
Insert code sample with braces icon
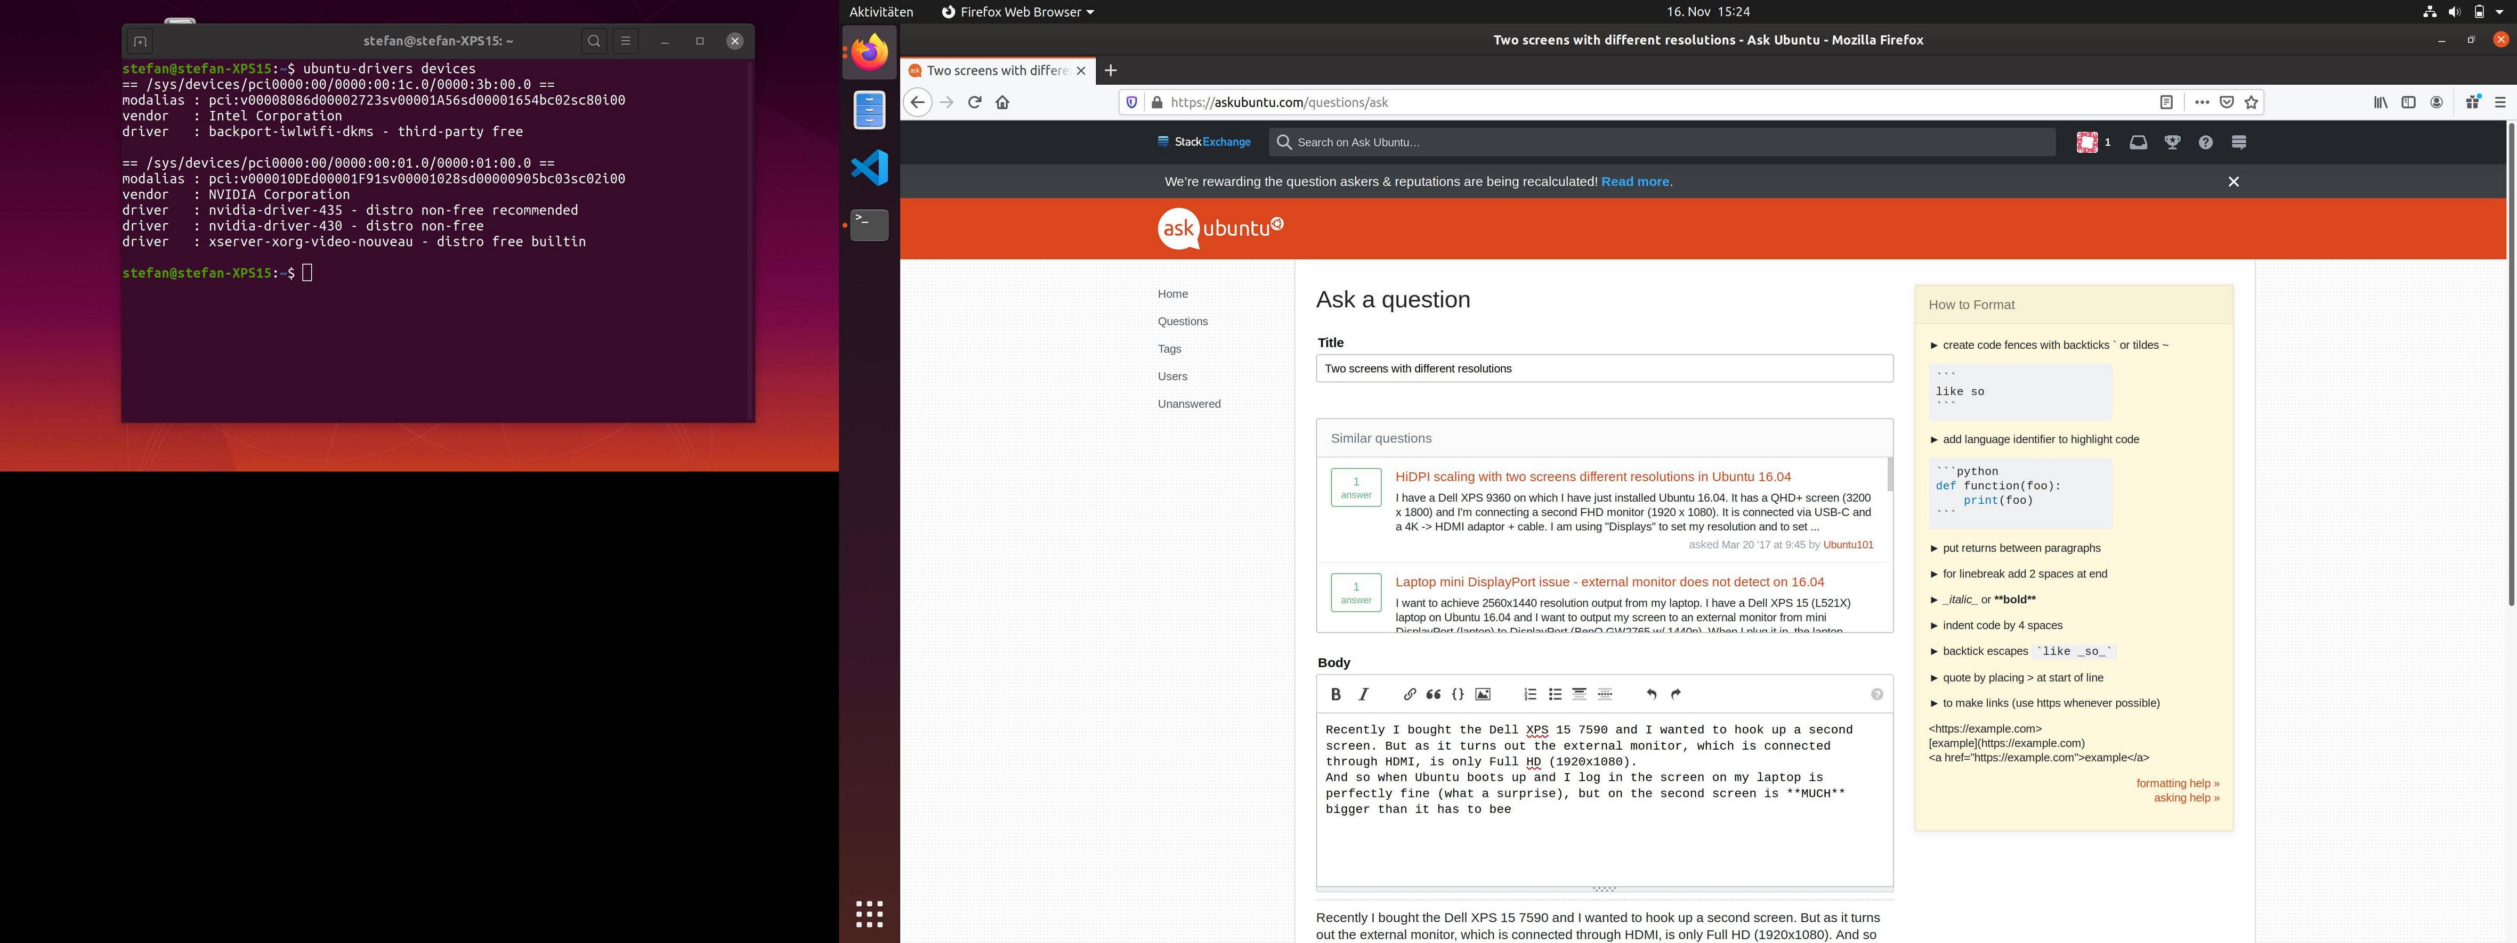1458,694
